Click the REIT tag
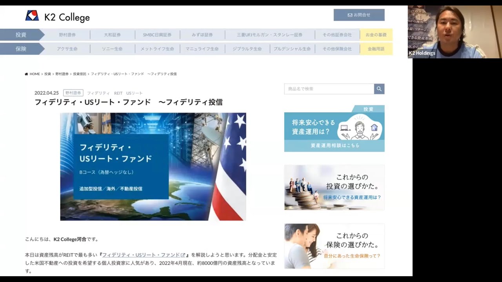Image resolution: width=502 pixels, height=282 pixels. point(118,93)
